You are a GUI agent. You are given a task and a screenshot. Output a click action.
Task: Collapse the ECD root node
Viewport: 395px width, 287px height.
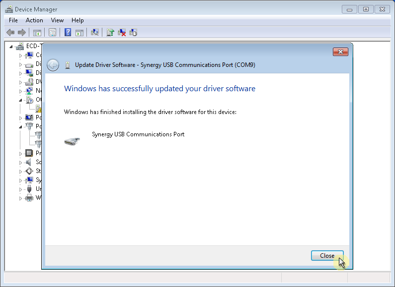tap(11, 47)
